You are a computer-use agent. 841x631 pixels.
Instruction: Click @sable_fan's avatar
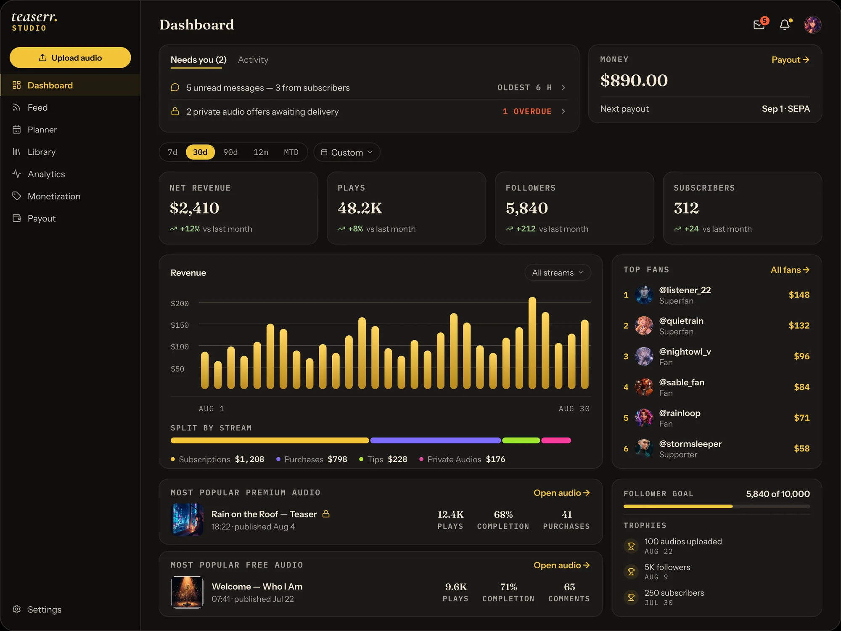(x=644, y=387)
